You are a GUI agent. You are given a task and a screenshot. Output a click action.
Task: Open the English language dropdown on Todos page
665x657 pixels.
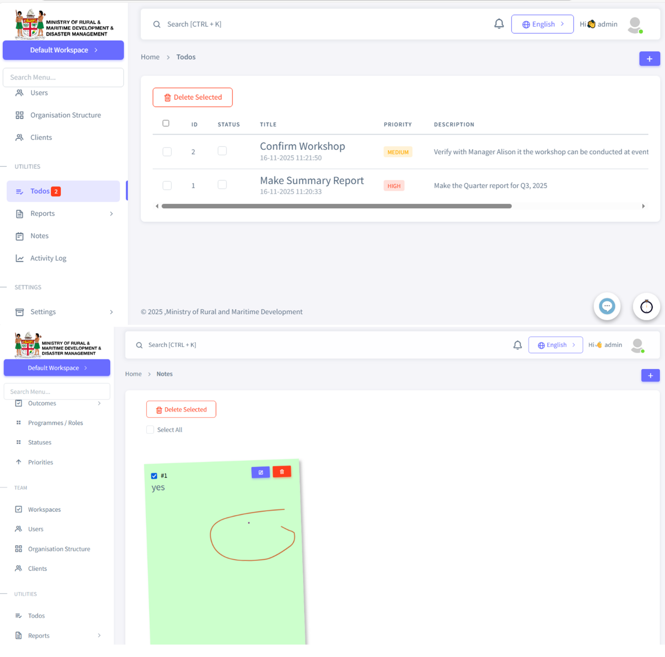tap(542, 24)
